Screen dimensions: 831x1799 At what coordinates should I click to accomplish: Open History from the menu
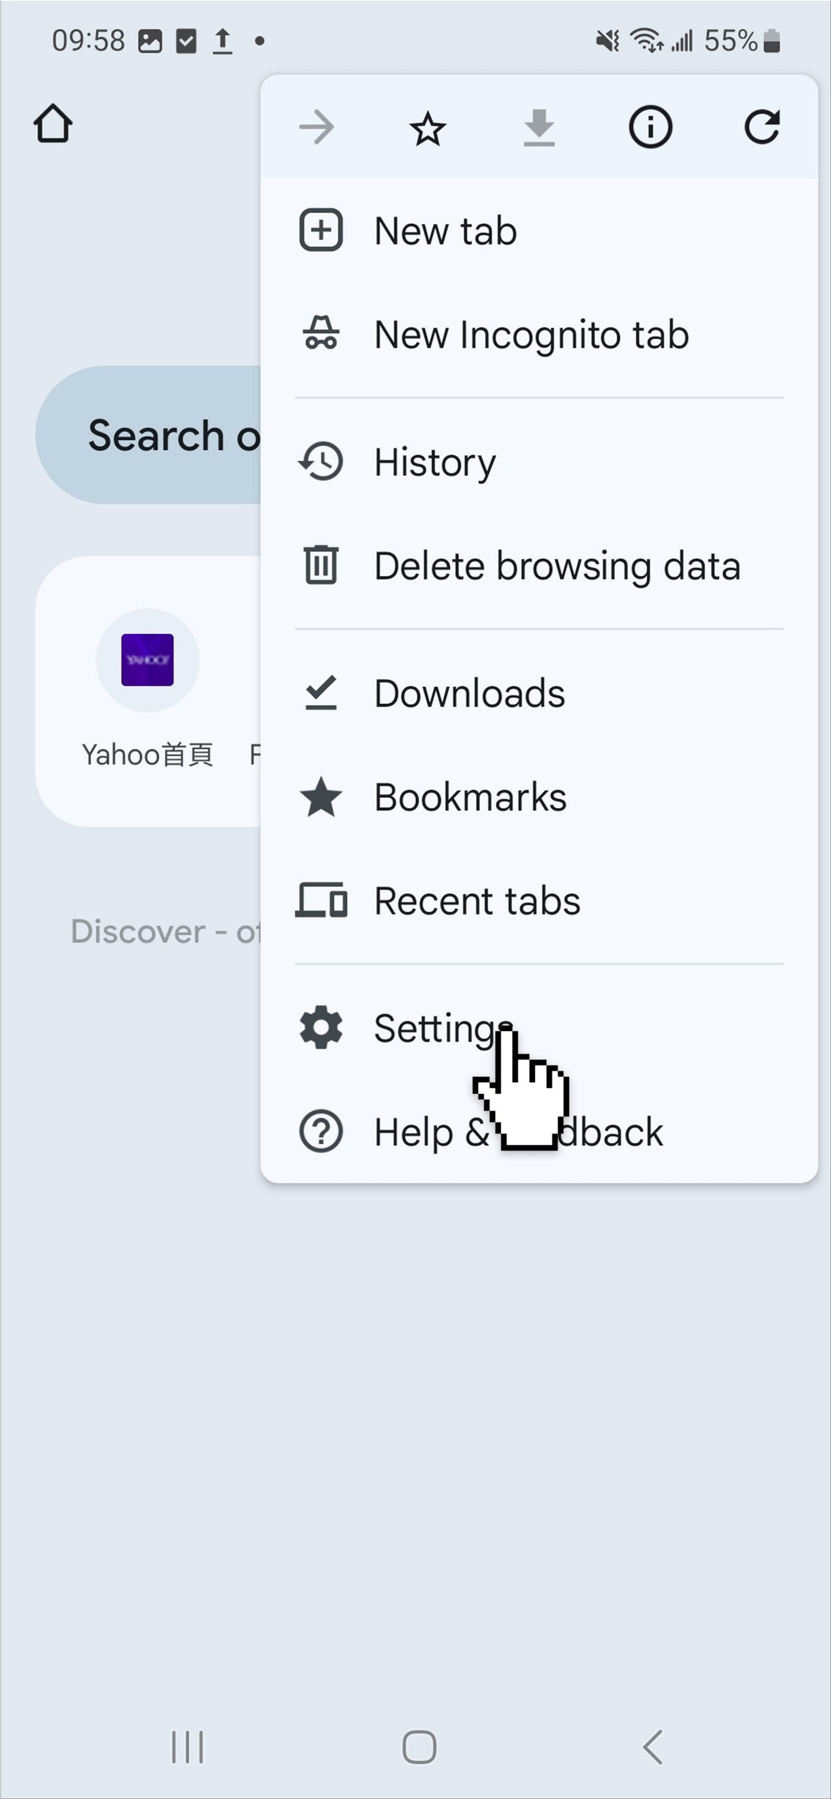538,462
